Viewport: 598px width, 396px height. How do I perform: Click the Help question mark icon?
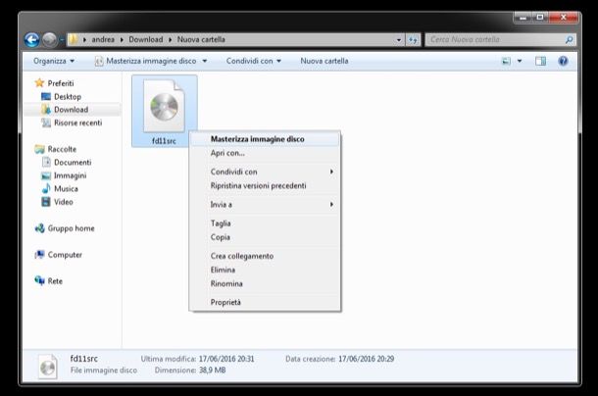tap(564, 61)
